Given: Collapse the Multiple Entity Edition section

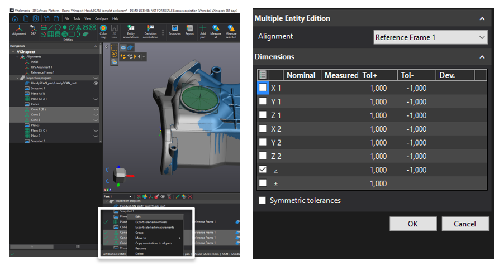Looking at the screenshot, I should [x=482, y=18].
